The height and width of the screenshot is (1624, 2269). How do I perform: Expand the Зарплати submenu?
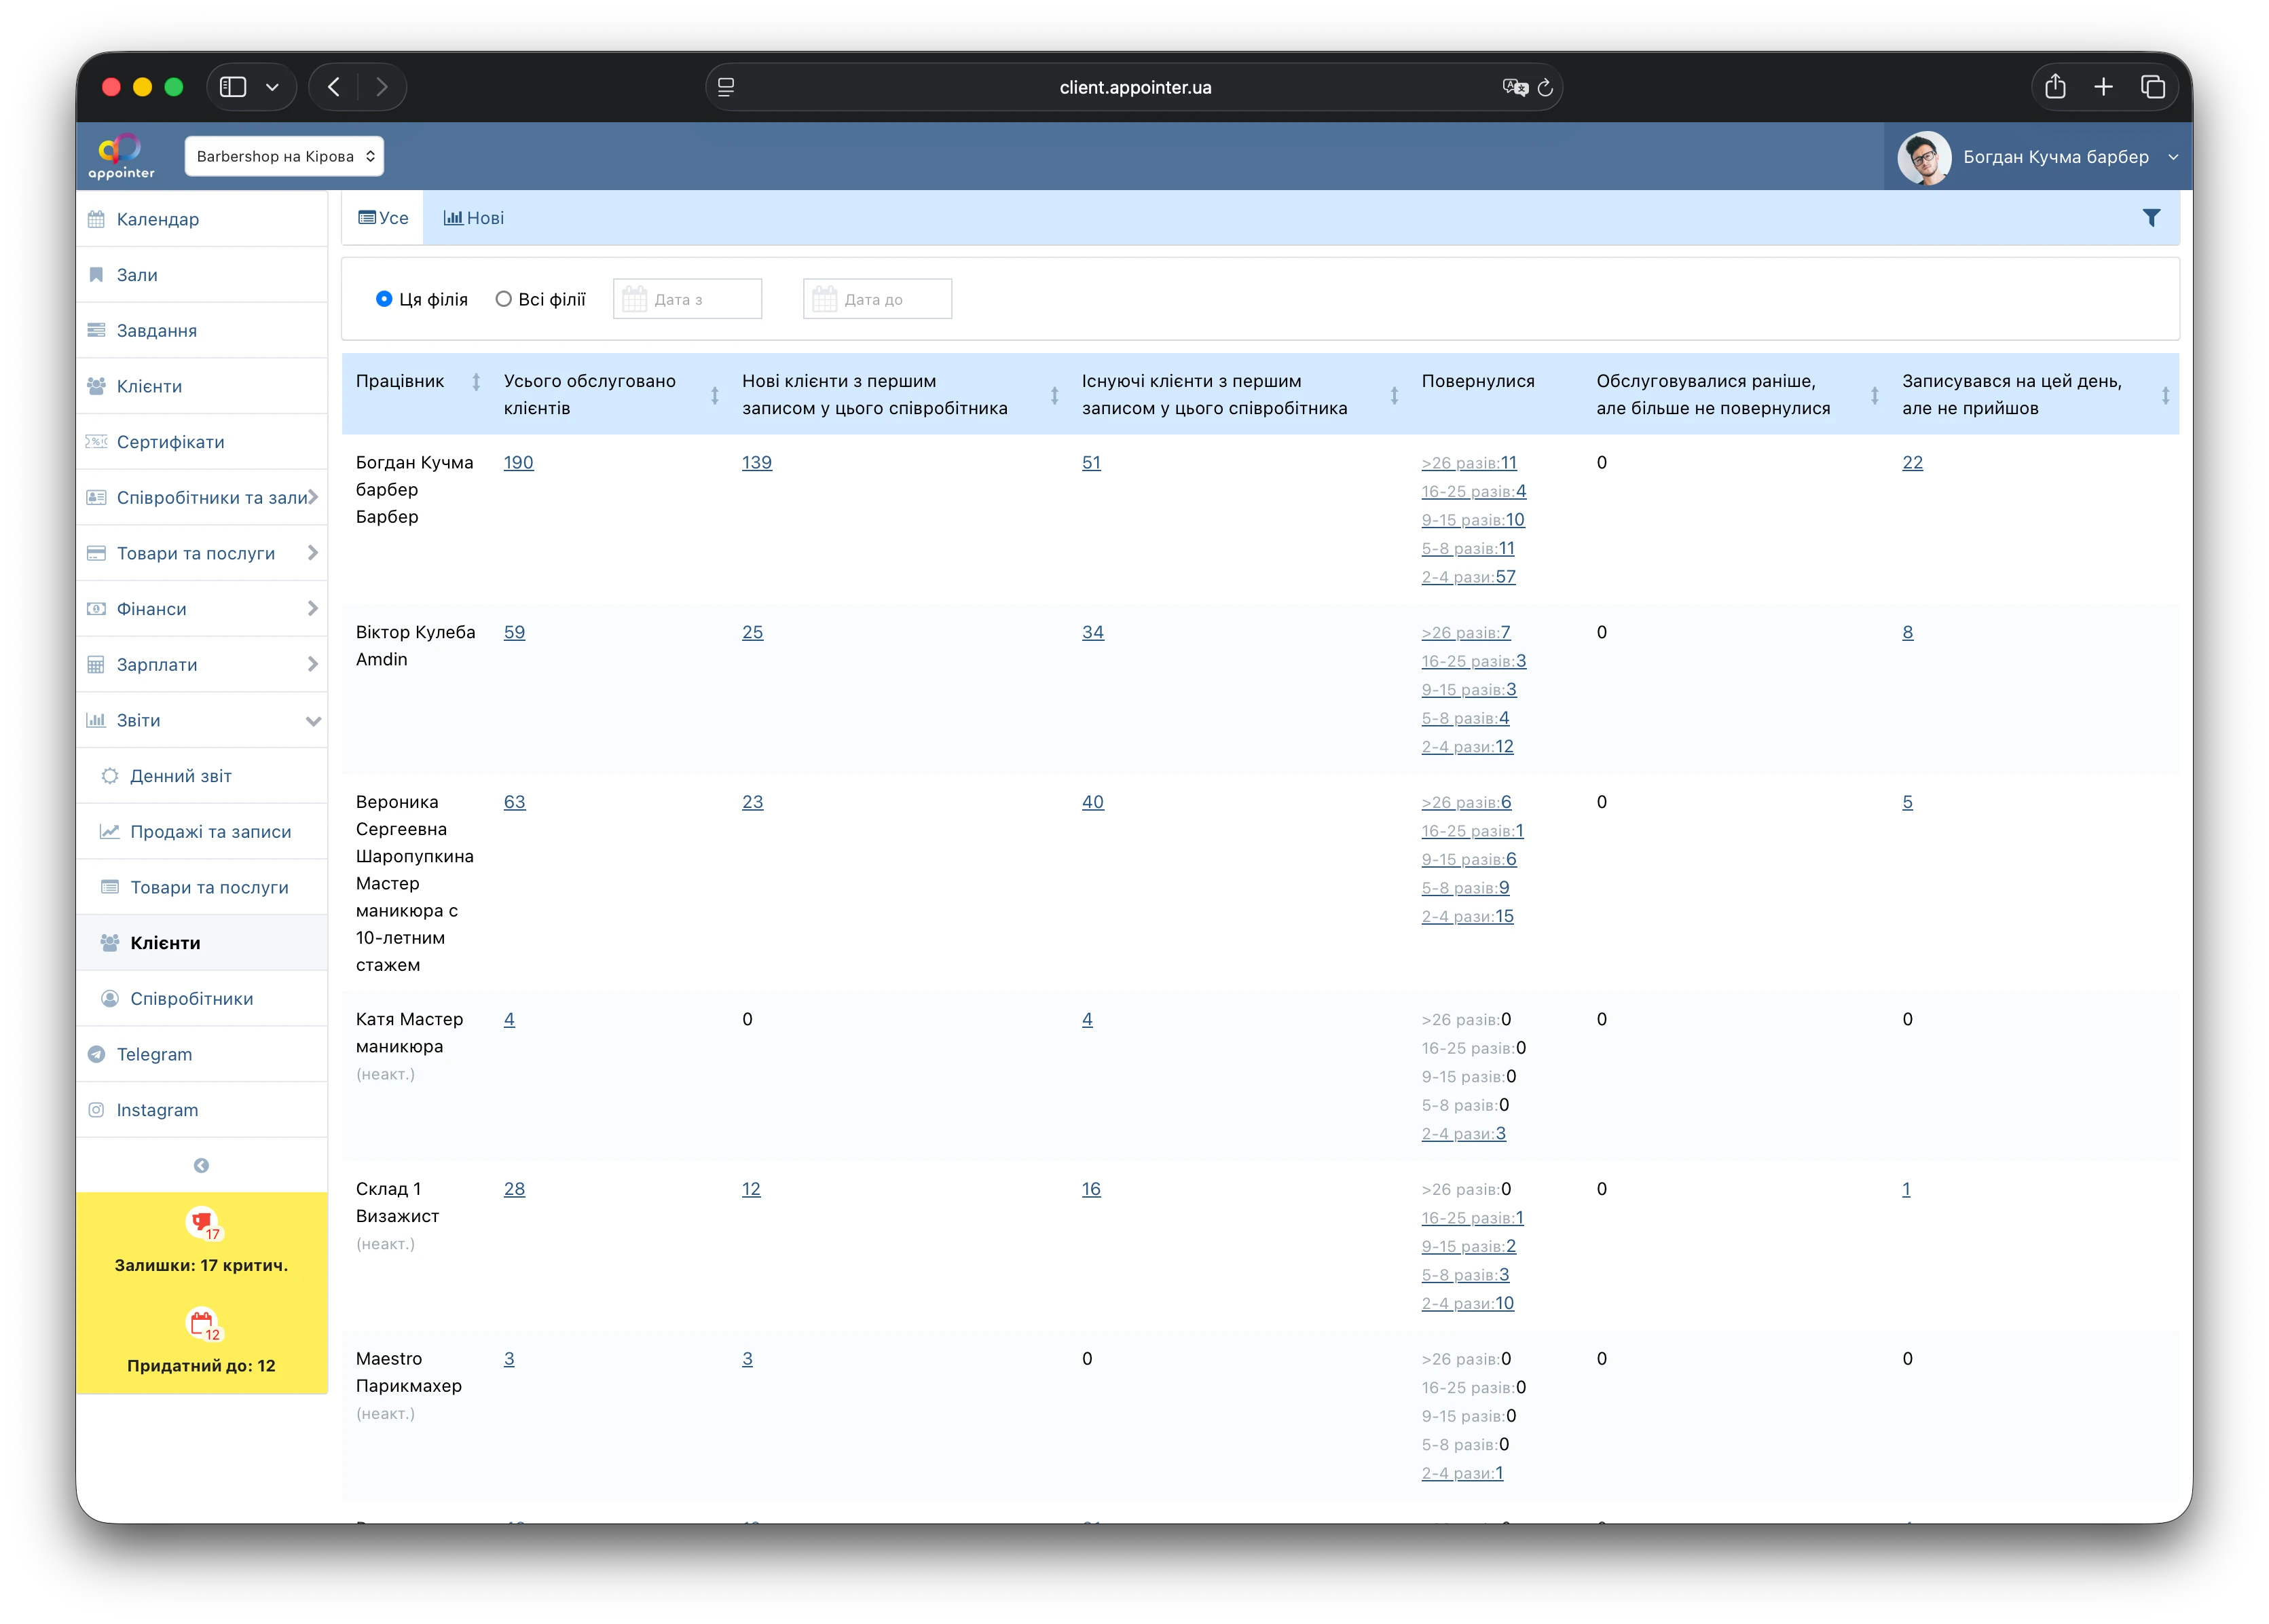[x=313, y=664]
